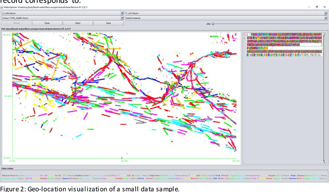Open the Select Instance dropdown
Image resolution: width=329 pixels, height=192 pixels.
[x=226, y=18]
